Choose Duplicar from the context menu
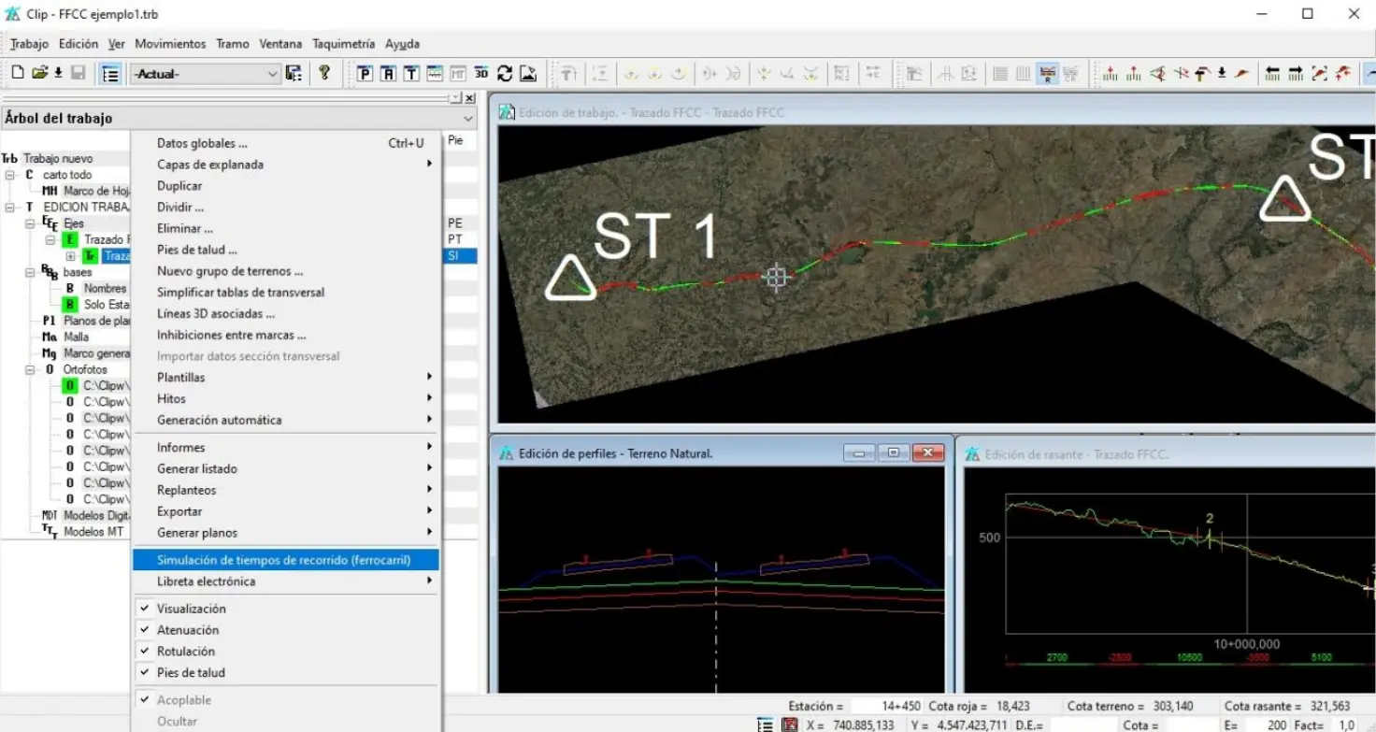1376x732 pixels. [x=179, y=186]
